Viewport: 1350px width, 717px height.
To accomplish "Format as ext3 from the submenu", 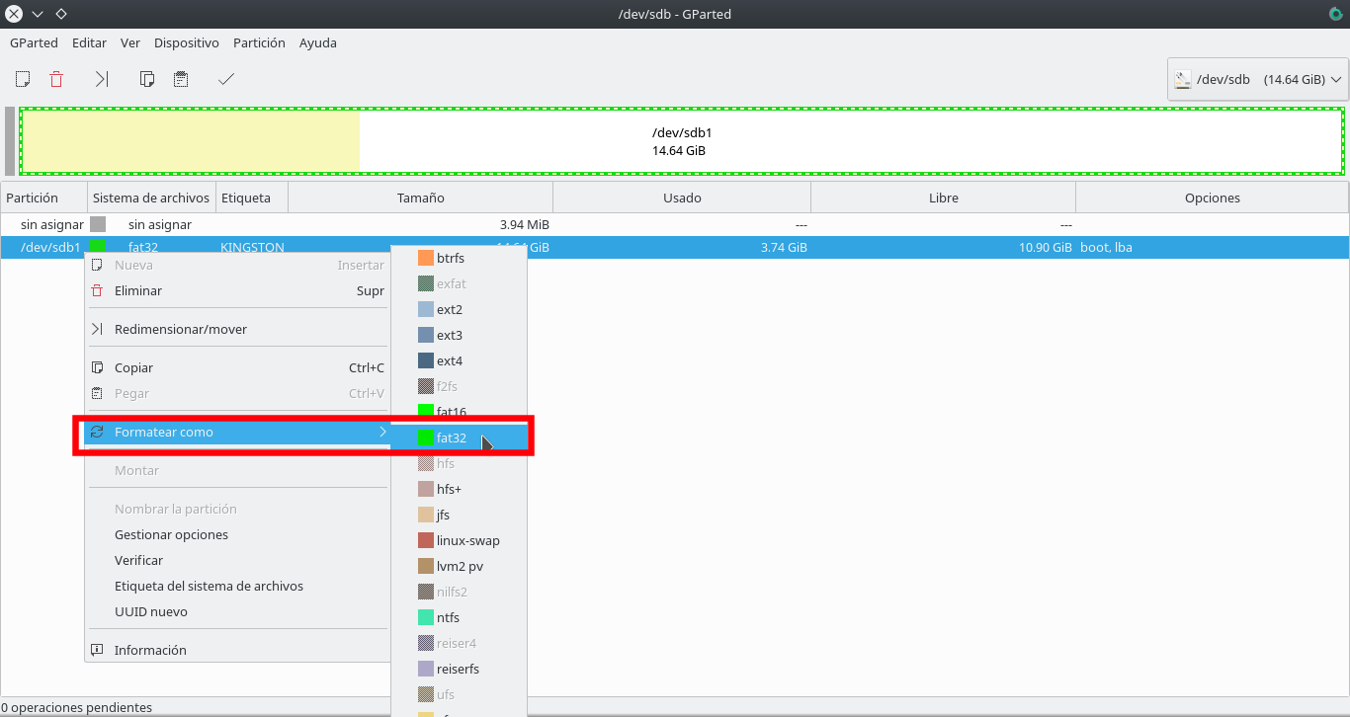I will tap(460, 335).
